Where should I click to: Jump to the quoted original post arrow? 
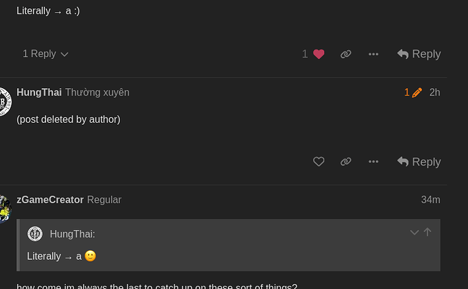pyautogui.click(x=427, y=233)
